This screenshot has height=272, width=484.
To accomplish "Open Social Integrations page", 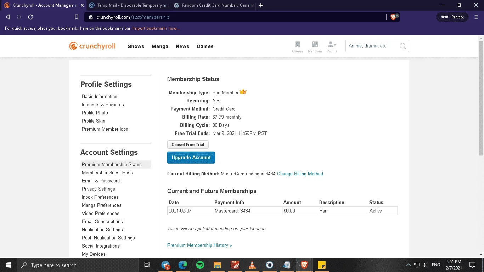I will [x=101, y=246].
